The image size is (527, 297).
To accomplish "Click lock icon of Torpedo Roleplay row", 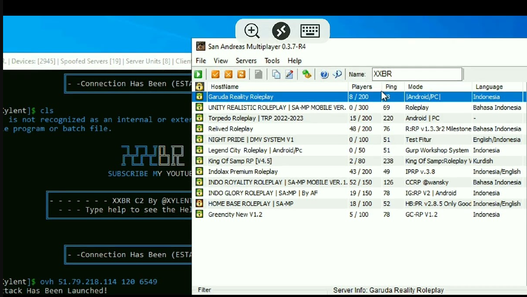I will pos(200,118).
